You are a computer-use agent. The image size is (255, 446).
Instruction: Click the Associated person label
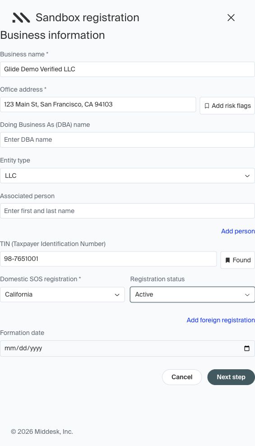27,196
